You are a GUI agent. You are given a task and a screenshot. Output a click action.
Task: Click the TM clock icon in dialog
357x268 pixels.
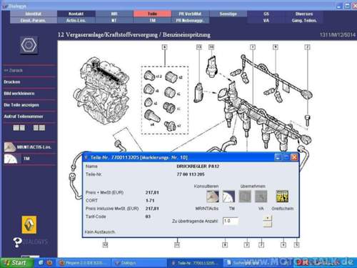pyautogui.click(x=228, y=197)
